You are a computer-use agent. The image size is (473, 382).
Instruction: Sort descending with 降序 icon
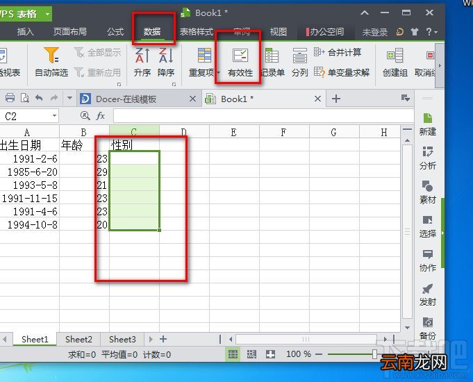click(x=165, y=56)
